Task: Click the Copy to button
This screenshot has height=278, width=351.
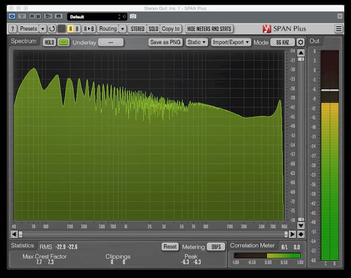Action: 170,28
